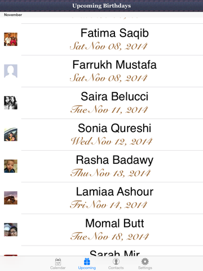203x271 pixels.
Task: Open Fatima Saqib's birthday entry
Action: 101,40
